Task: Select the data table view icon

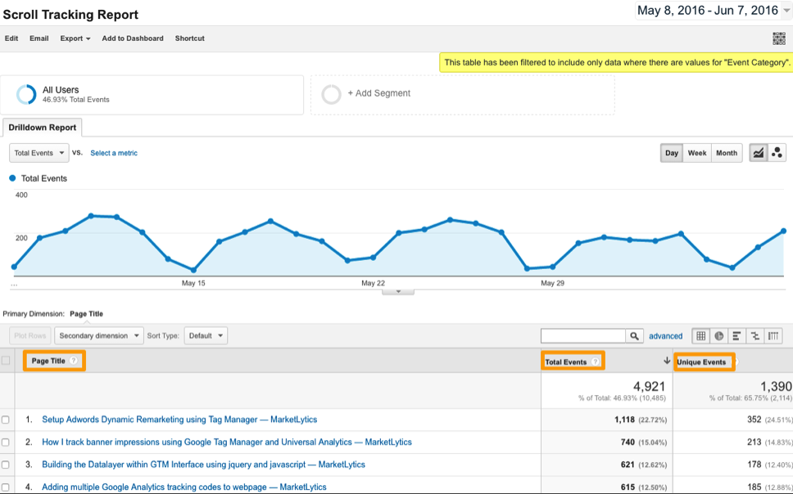Action: click(x=701, y=336)
